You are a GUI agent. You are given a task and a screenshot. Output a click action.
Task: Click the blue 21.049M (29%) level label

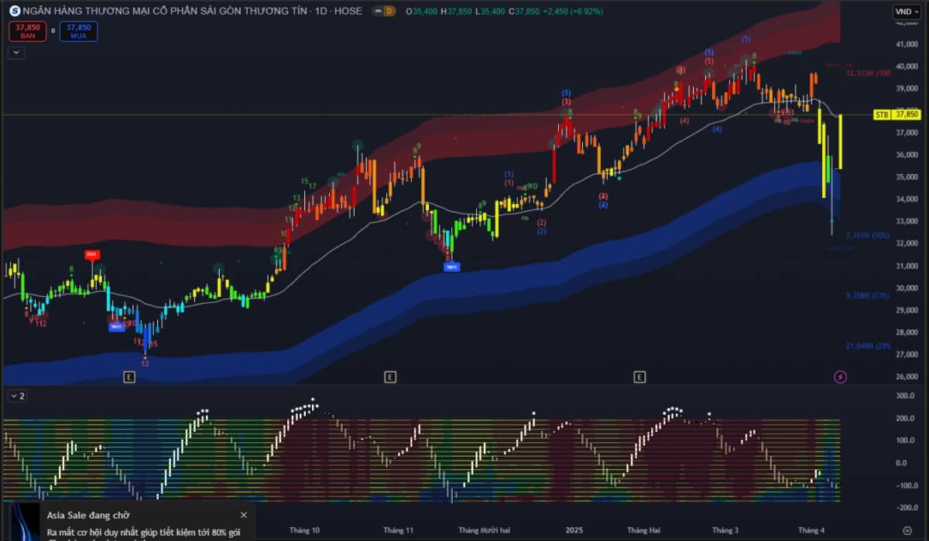tap(868, 345)
